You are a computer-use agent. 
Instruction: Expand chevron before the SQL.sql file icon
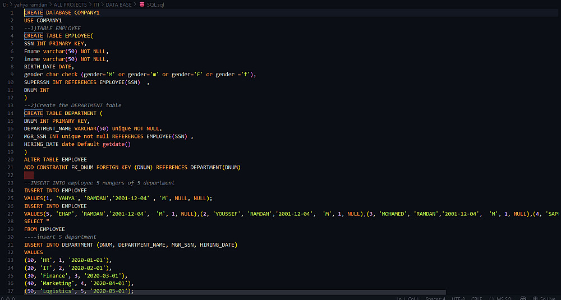coord(136,4)
